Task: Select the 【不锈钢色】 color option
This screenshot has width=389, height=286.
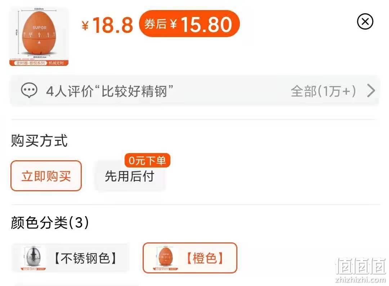Action: [71, 258]
